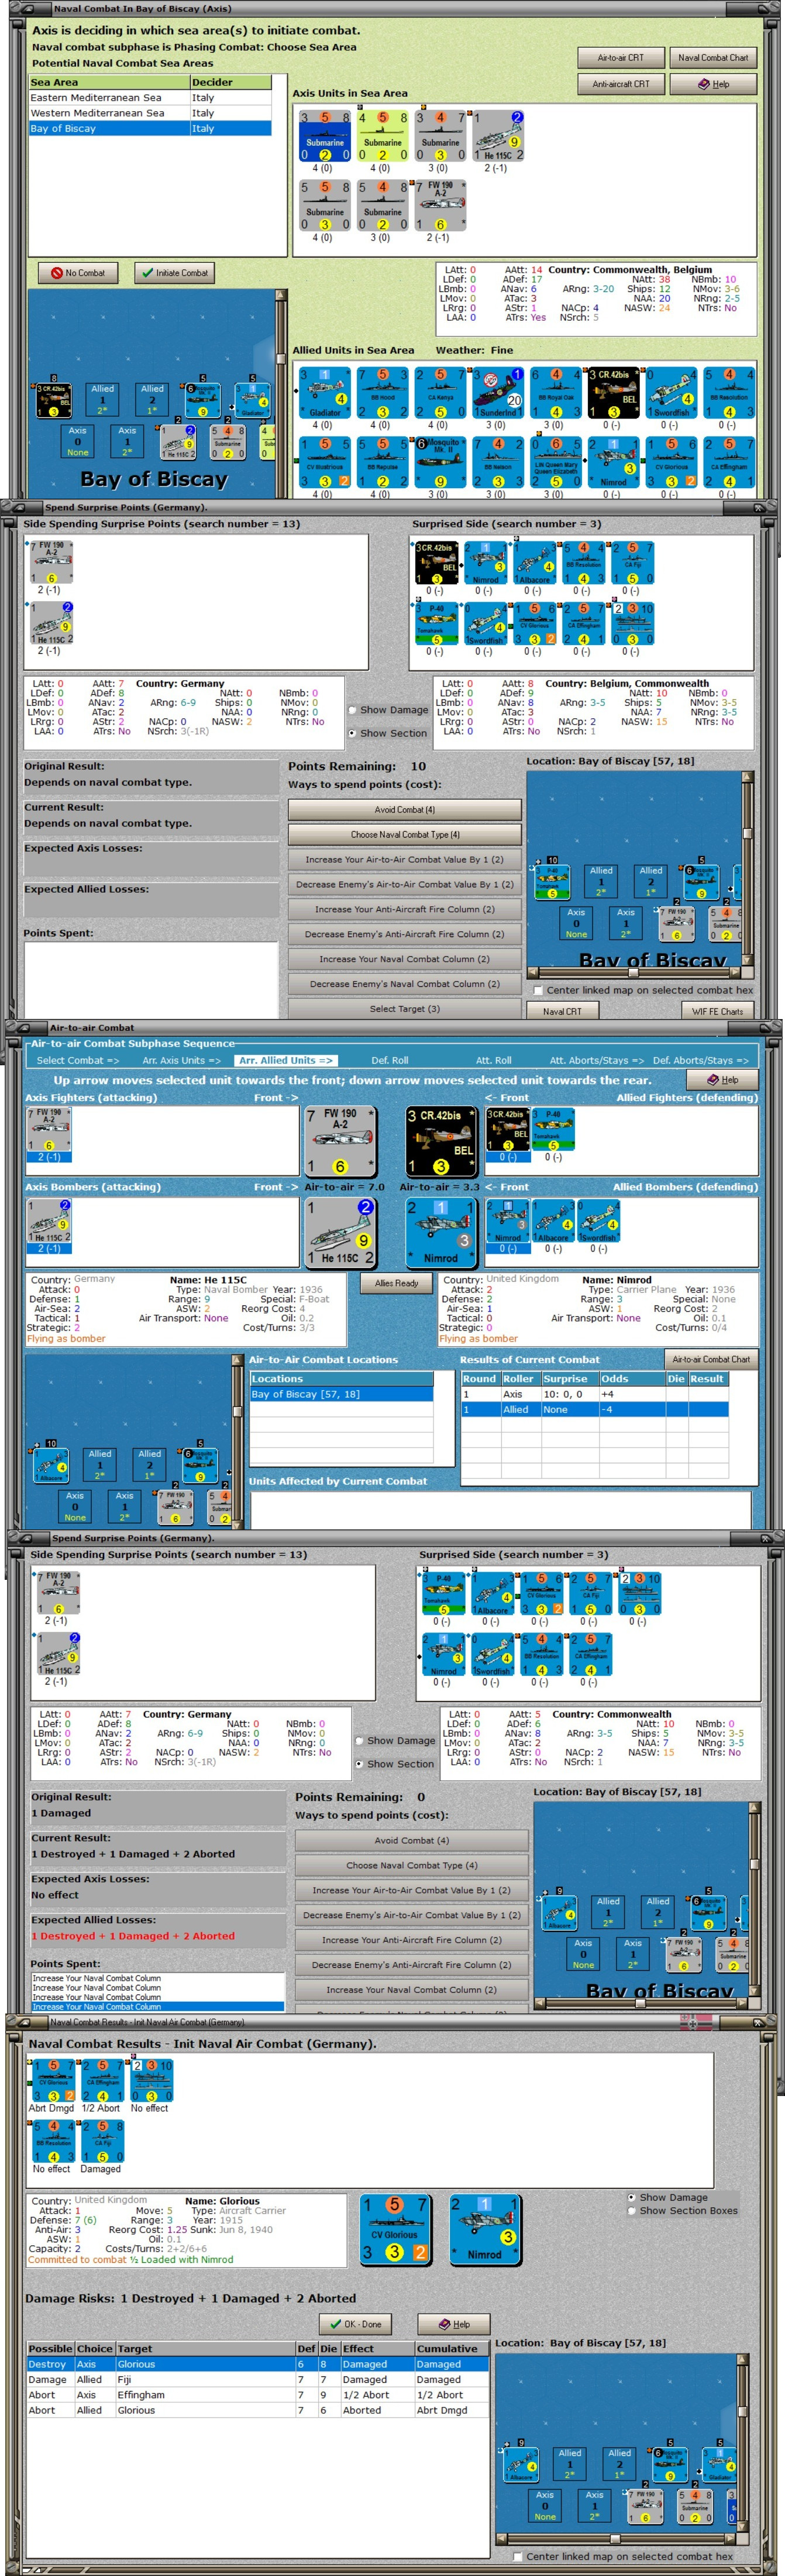This screenshot has width=785, height=2576.
Task: Select Swordfish in Allied Bombers (defending) list
Action: pyautogui.click(x=598, y=1221)
